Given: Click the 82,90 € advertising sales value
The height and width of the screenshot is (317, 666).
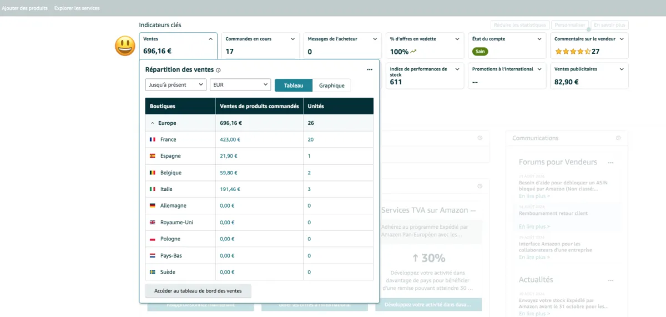Looking at the screenshot, I should point(567,82).
